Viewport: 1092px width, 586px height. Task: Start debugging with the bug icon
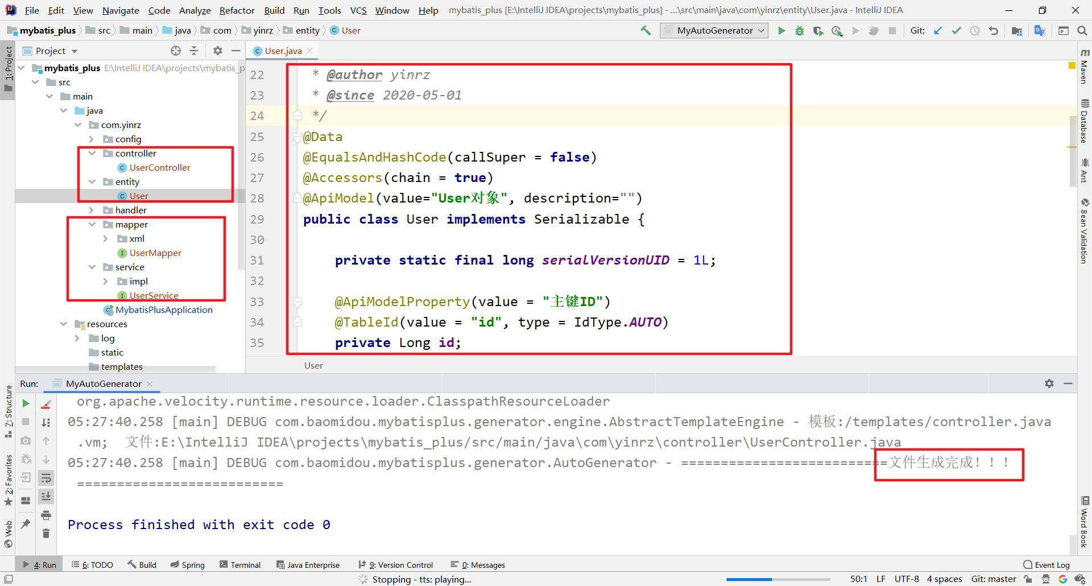click(x=800, y=31)
